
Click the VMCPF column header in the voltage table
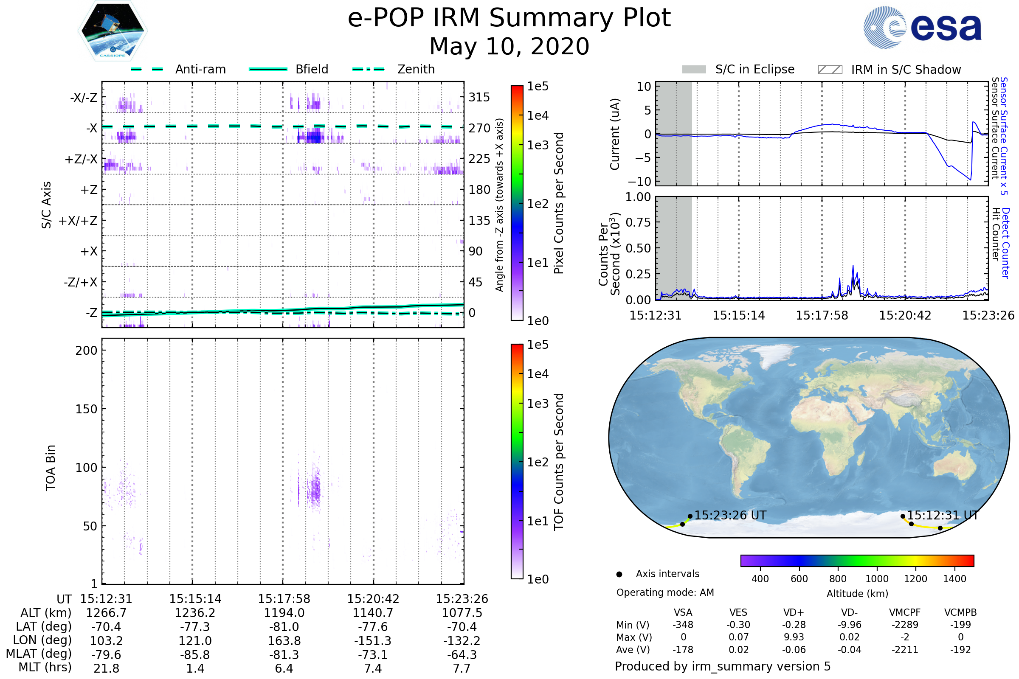[905, 612]
